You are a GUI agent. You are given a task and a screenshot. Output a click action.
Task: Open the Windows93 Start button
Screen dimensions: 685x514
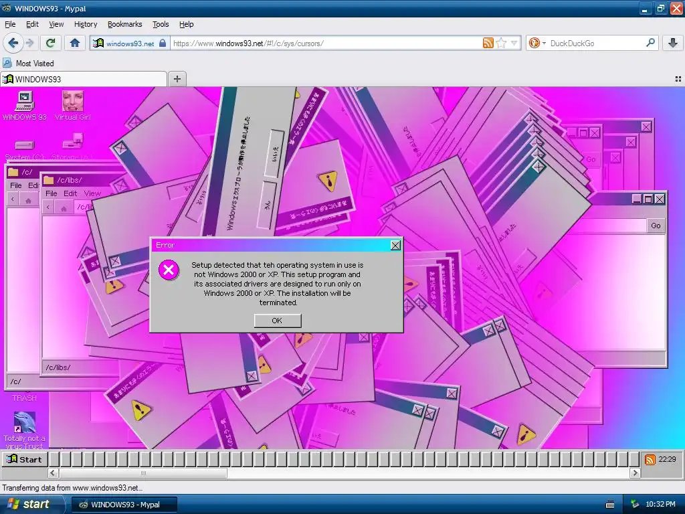pyautogui.click(x=24, y=459)
